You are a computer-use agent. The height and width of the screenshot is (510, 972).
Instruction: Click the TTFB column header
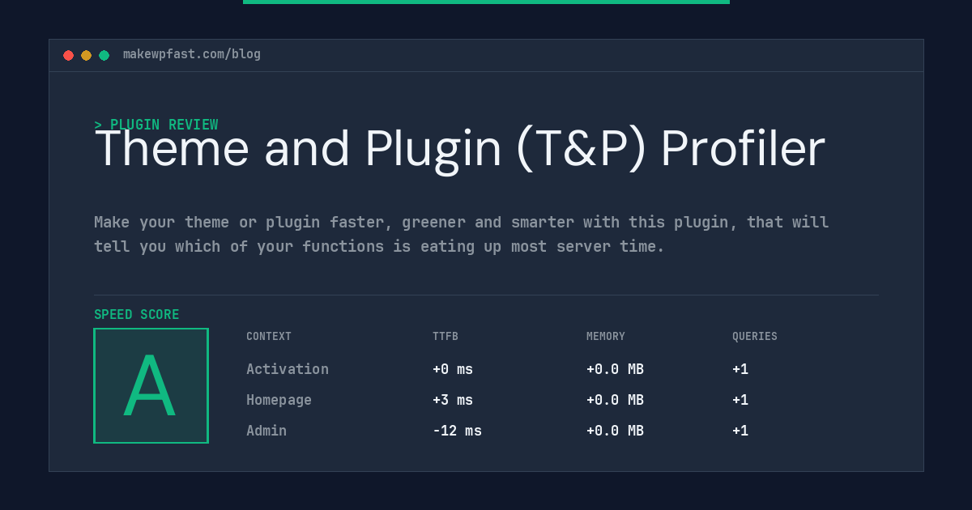click(446, 337)
